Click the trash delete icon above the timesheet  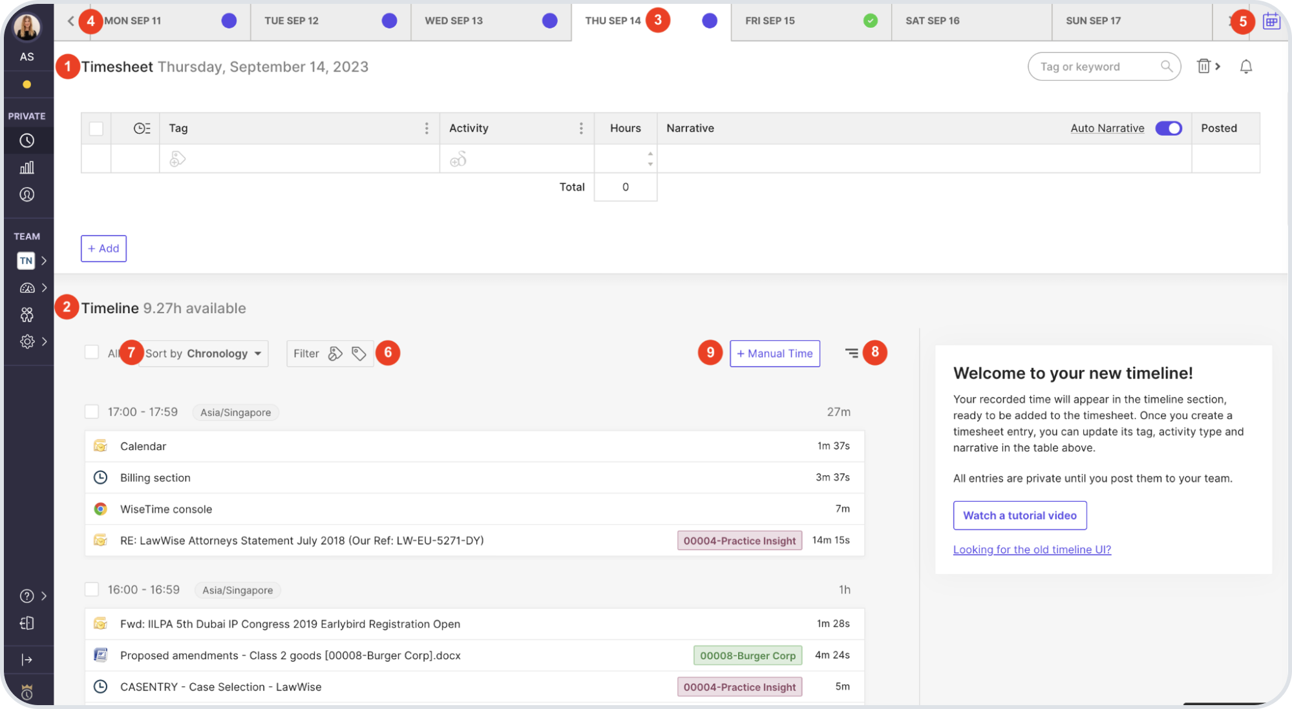1203,66
